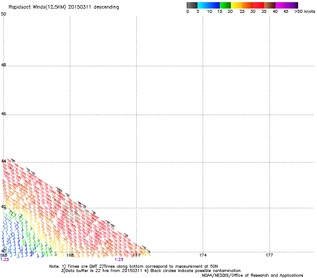Click the longitude label '168' on bottom axis
The width and height of the screenshot is (317, 278).
70,255
